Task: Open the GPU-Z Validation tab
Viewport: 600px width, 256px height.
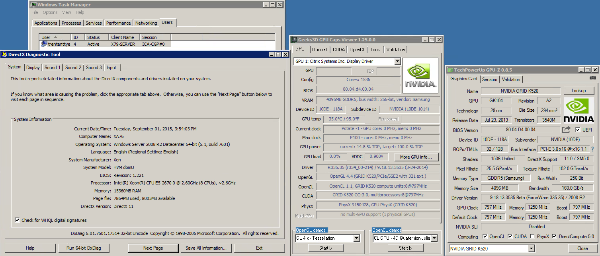Action: click(x=511, y=79)
